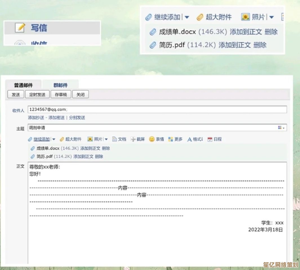Click the 写信 compose icon
300x270 pixels.
20,28
